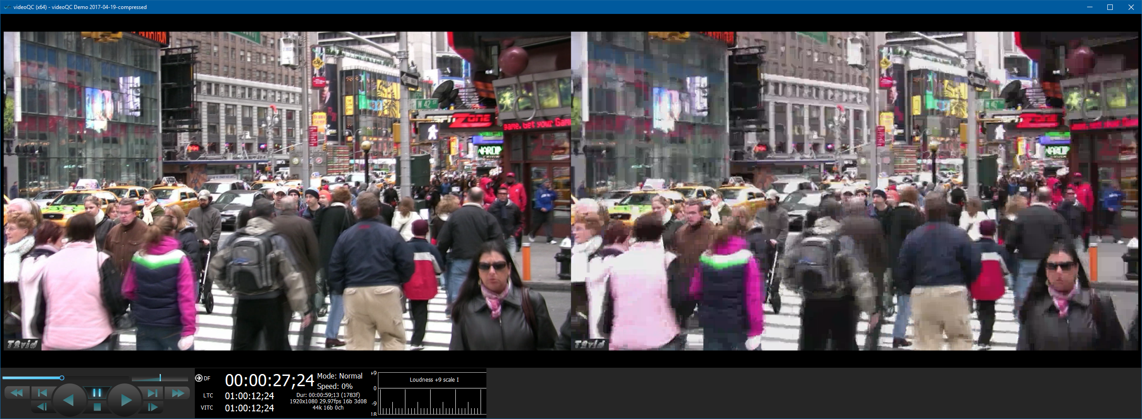The image size is (1142, 419).
Task: Step forward one frame
Action: (x=153, y=407)
